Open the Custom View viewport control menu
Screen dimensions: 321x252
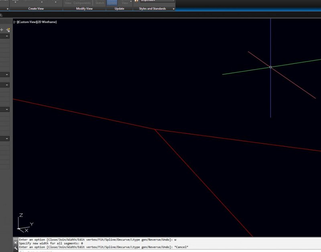27,22
